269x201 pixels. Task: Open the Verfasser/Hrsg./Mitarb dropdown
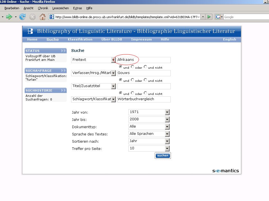click(113, 73)
